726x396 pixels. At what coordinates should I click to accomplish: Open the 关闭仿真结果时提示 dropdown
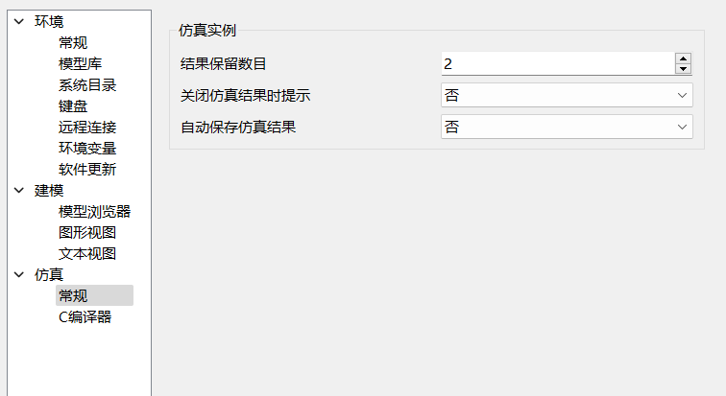567,95
